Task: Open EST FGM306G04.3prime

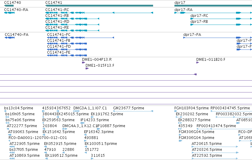Action: [x=196, y=138]
